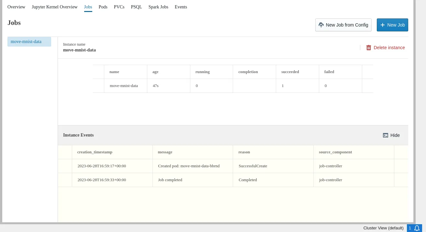Viewport: 426px width, 232px height.
Task: Open the Spark Jobs tab
Action: pos(158,7)
